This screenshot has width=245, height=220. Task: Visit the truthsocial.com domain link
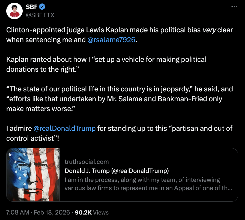[x=87, y=162]
